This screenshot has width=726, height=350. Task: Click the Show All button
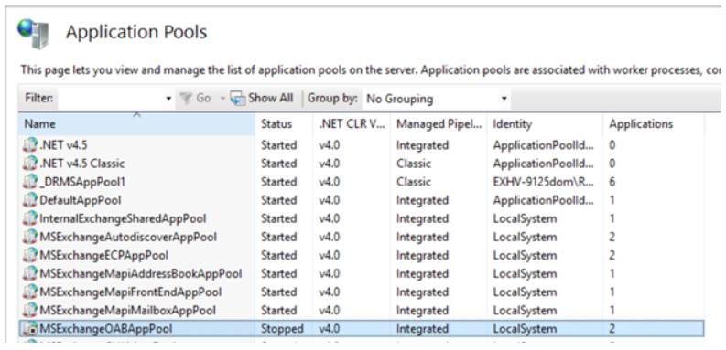tap(262, 98)
